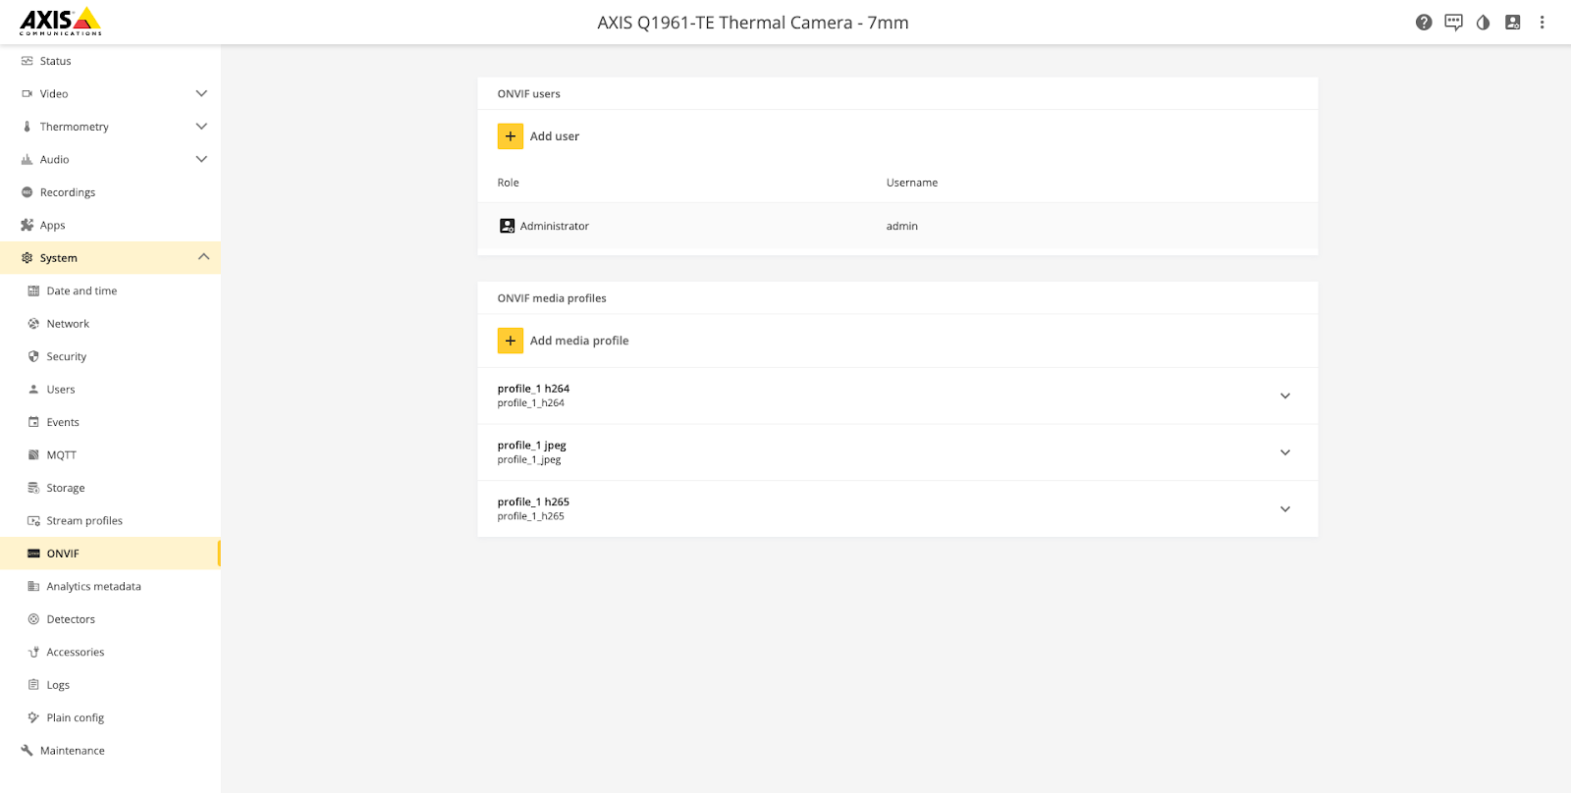The width and height of the screenshot is (1571, 793).
Task: Open the Maintenance page
Action: coord(72,751)
